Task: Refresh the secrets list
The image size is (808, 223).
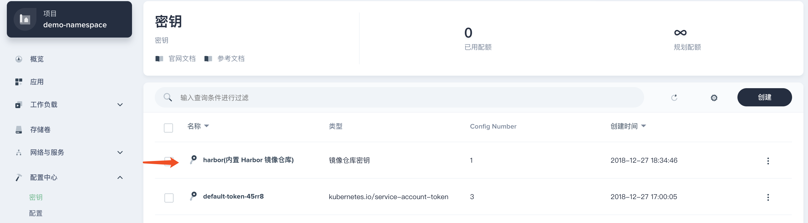Action: pos(674,98)
